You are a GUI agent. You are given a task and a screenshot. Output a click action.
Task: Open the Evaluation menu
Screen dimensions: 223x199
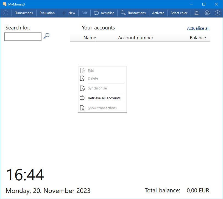[x=47, y=13]
